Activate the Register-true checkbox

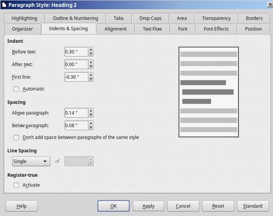point(16,185)
